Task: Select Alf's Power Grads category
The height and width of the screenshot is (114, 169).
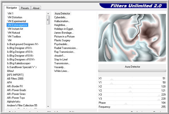Action: (16, 90)
